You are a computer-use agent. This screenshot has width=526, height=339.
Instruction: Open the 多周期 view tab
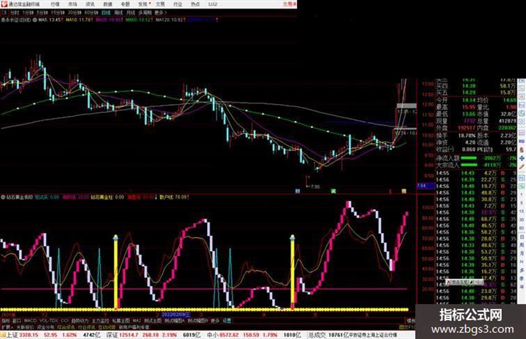click(145, 12)
